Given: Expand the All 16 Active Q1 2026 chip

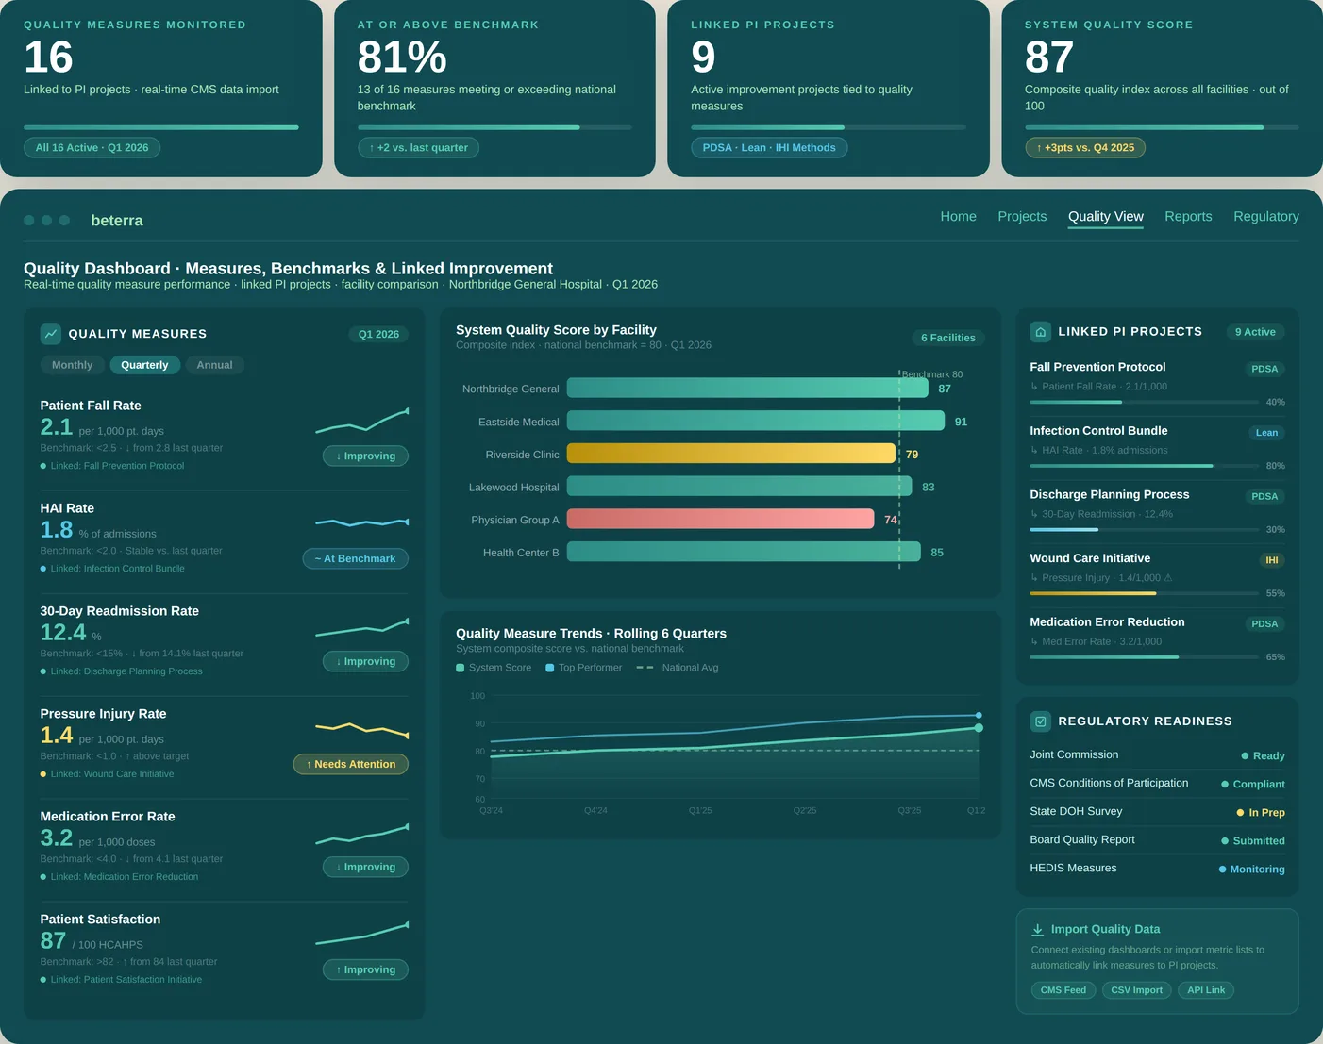Looking at the screenshot, I should point(92,147).
